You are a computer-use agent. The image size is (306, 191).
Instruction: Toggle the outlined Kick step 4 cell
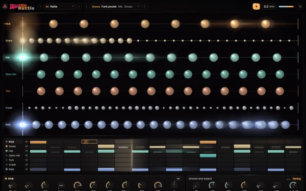point(89,142)
